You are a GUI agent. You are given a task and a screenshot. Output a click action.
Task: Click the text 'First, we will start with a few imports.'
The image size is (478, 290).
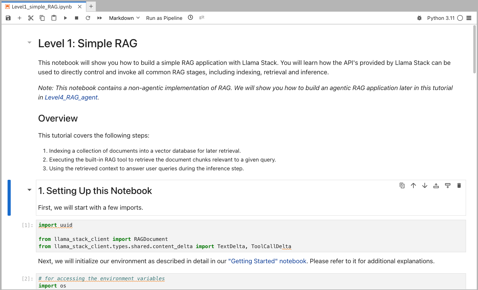[x=91, y=208]
